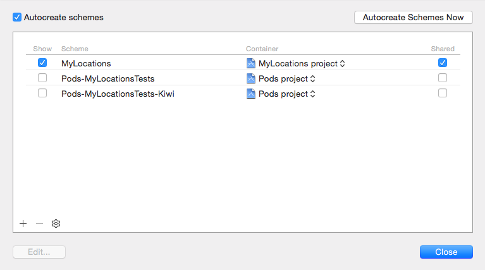Uncheck Shared for the MyLocations scheme
485x270 pixels.
click(x=443, y=63)
